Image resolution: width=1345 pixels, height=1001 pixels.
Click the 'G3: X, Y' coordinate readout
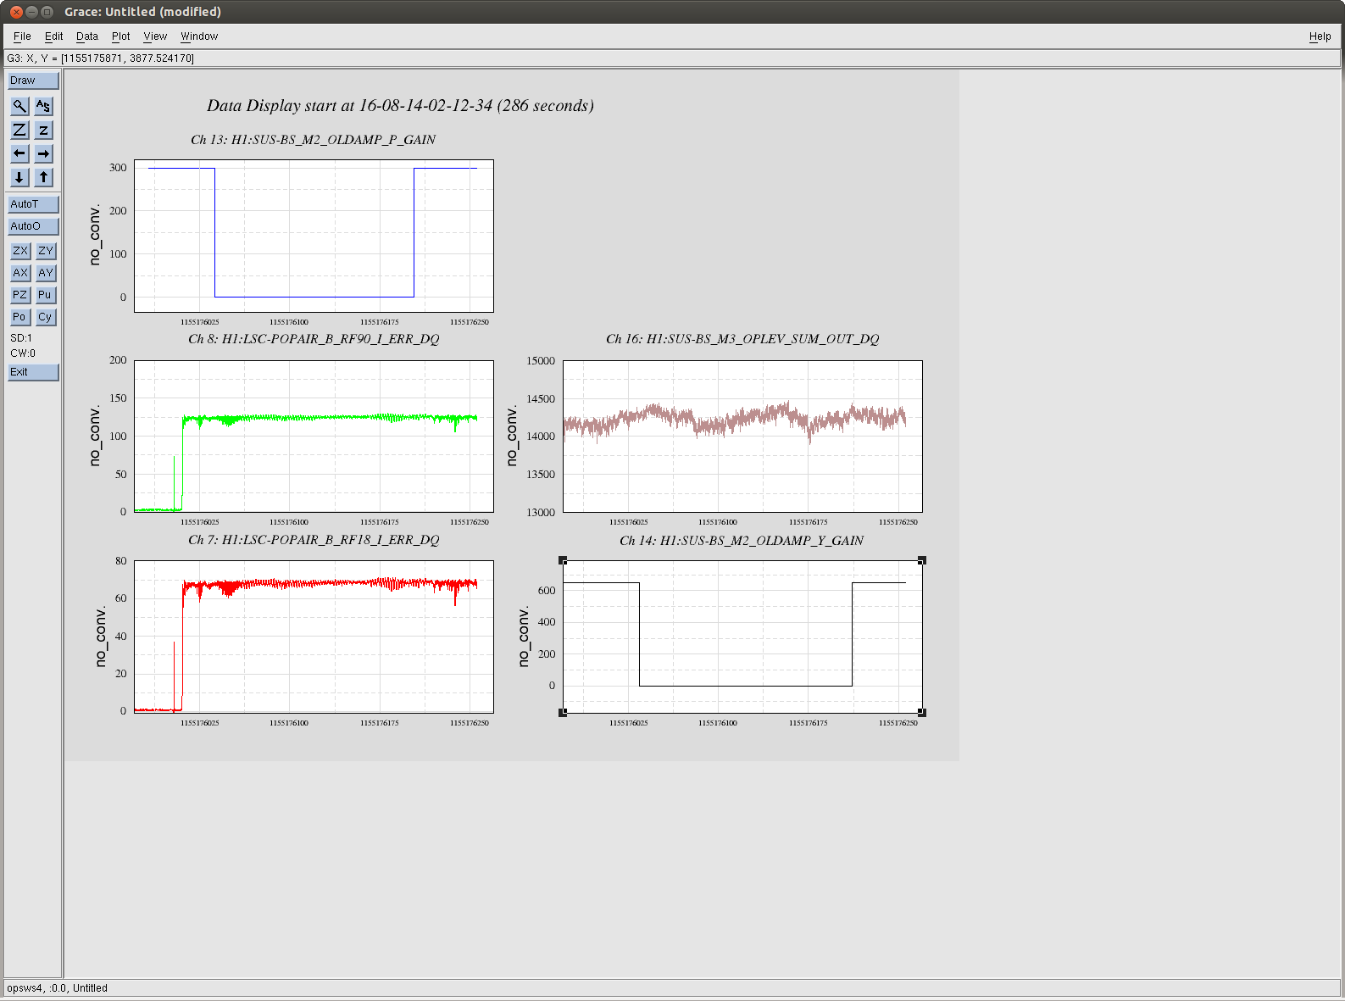(x=100, y=58)
